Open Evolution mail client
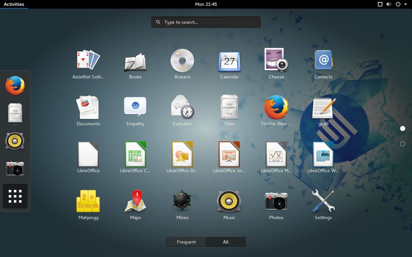This screenshot has width=412, height=257. click(x=182, y=107)
